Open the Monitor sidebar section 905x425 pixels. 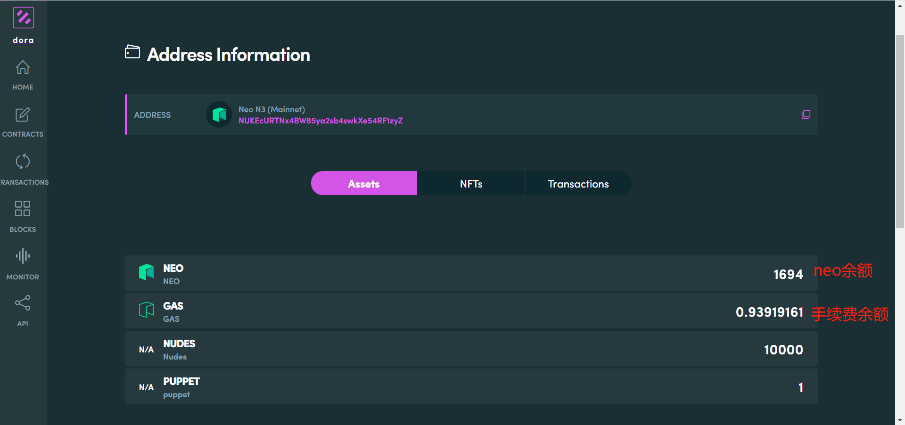[23, 263]
